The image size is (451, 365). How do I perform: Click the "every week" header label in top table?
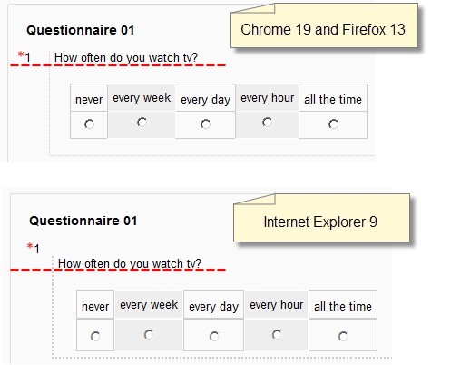click(x=142, y=98)
